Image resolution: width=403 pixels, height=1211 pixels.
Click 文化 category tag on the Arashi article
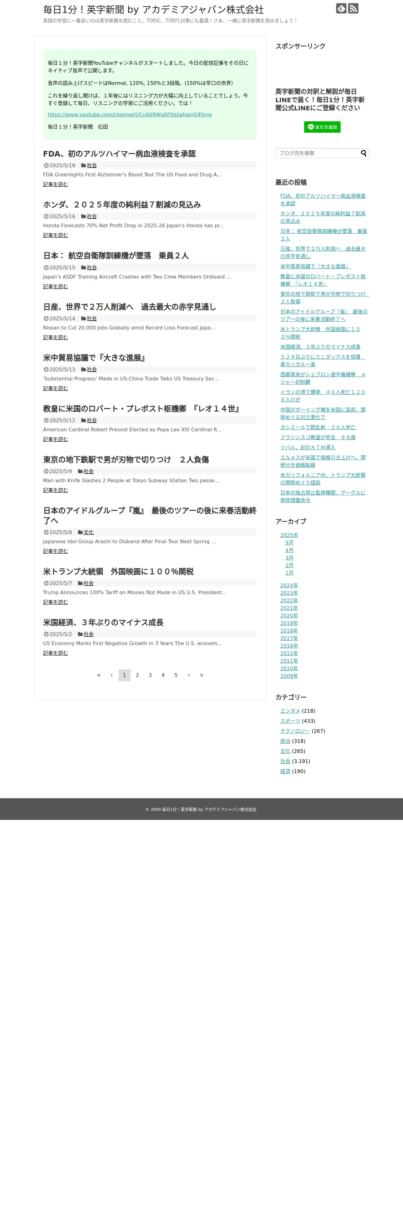[x=89, y=532]
